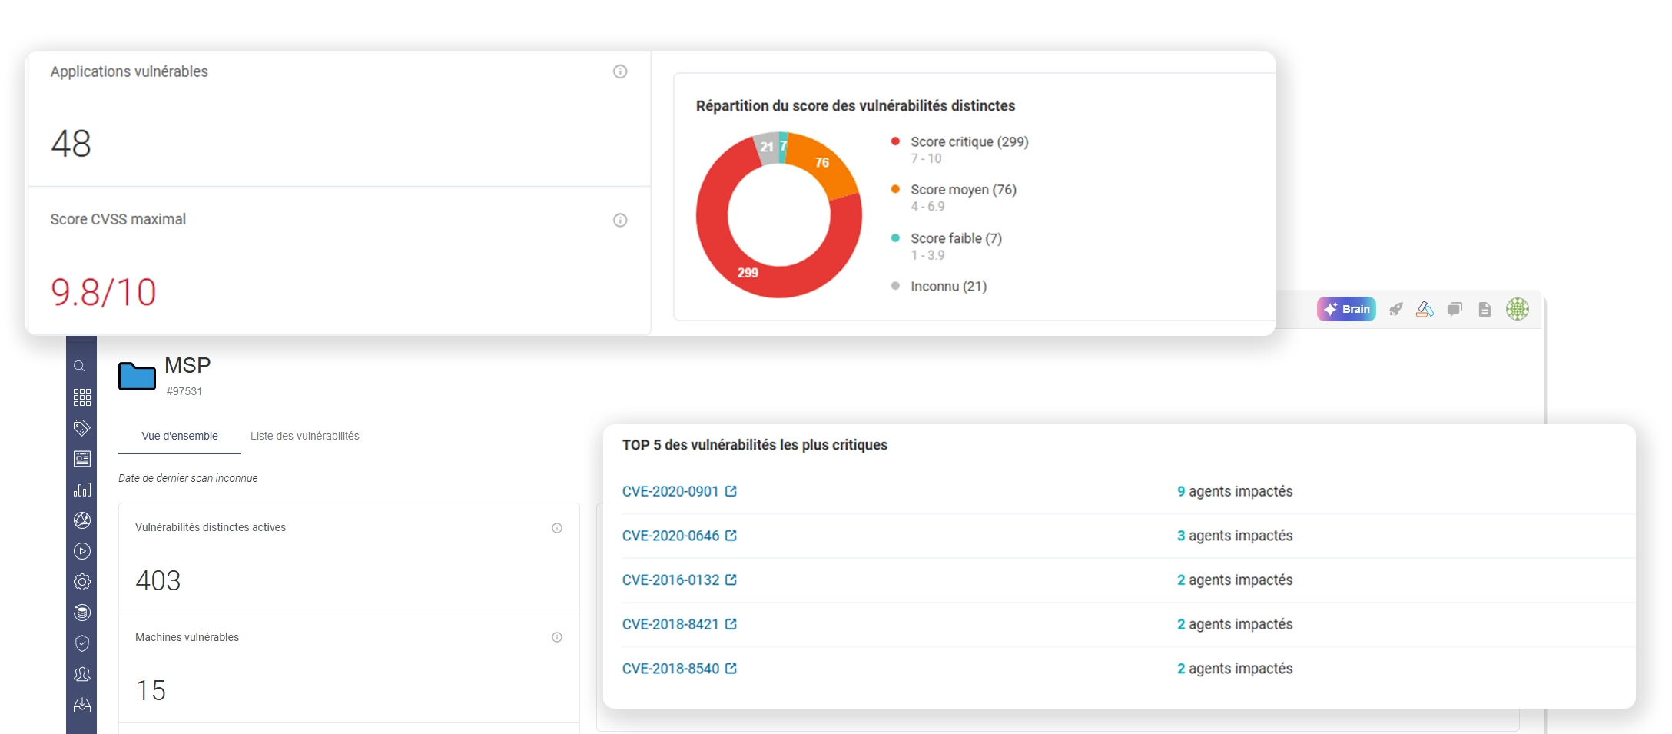Viewport: 1672px width, 734px height.
Task: Click the inbox download icon in sidebar
Action: (x=82, y=705)
